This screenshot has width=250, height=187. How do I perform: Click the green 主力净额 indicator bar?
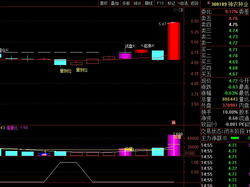click(235, 138)
